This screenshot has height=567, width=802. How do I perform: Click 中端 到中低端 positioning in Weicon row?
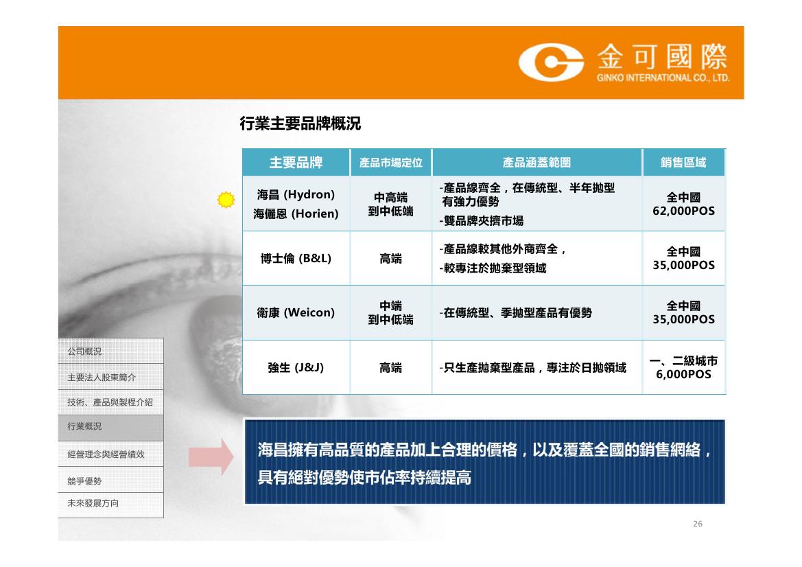point(391,312)
